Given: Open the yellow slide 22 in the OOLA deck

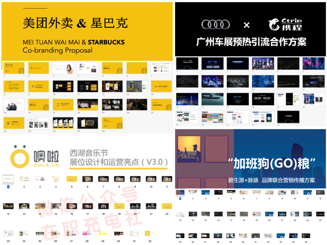Looking at the screenshot, I should pos(167,206).
